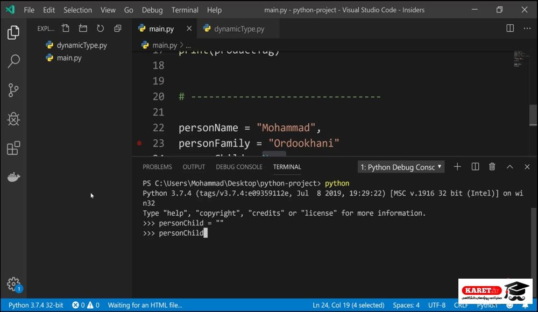Image resolution: width=538 pixels, height=312 pixels.
Task: Click the word python in terminal
Action: tap(337, 183)
